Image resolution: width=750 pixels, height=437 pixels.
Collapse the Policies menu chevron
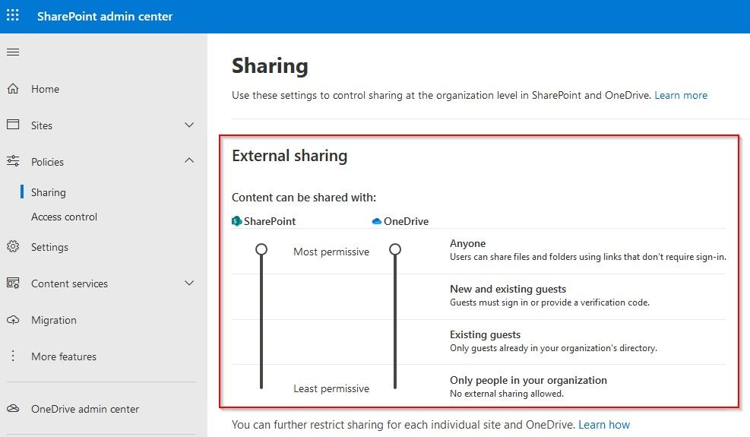(189, 160)
